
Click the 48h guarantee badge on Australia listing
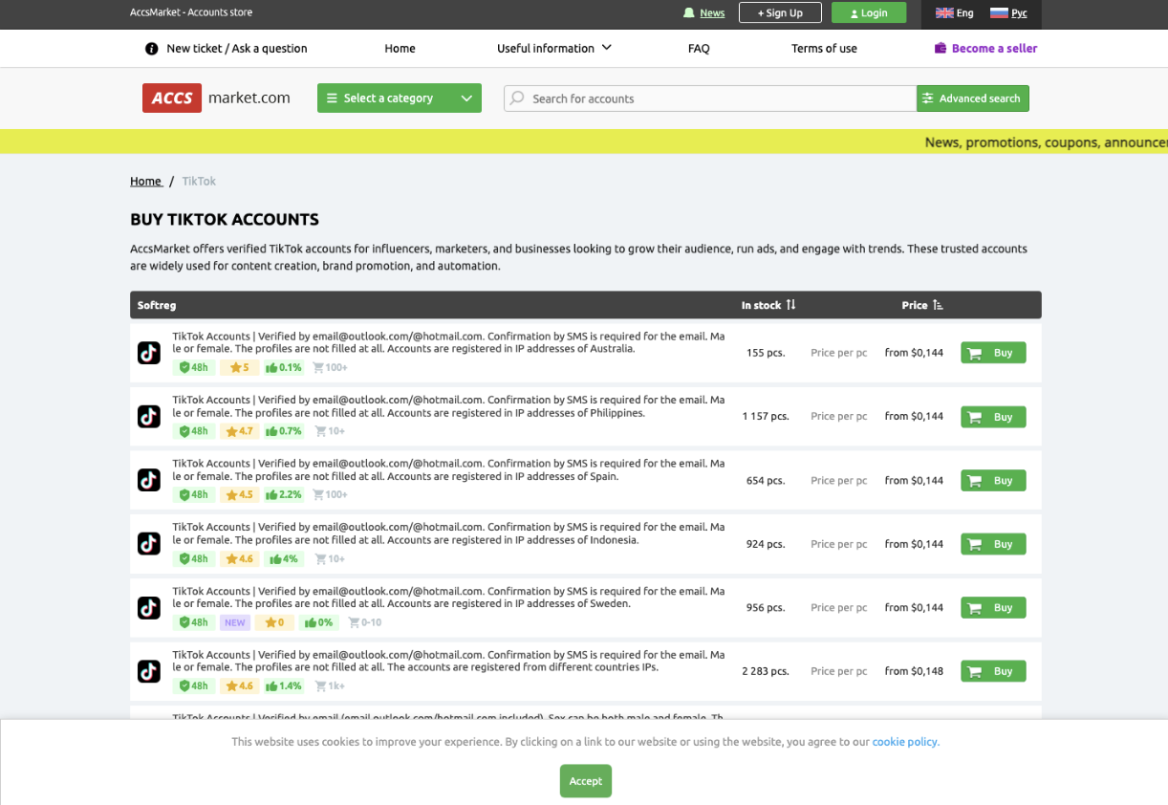point(194,367)
